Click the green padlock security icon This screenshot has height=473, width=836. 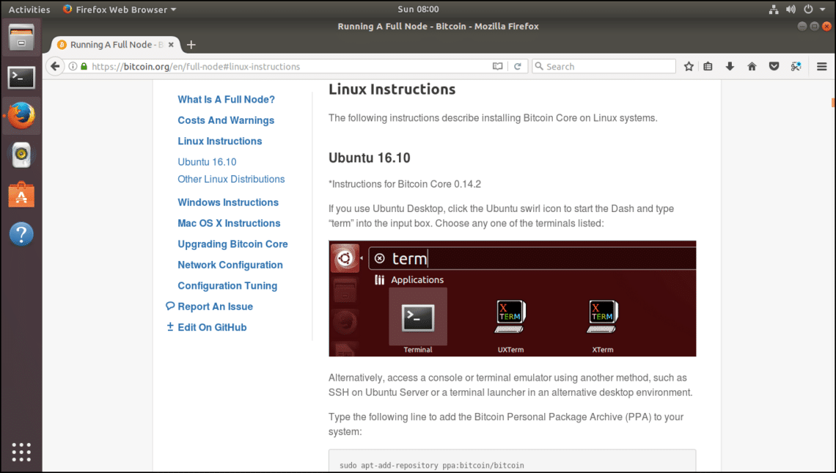tap(84, 66)
